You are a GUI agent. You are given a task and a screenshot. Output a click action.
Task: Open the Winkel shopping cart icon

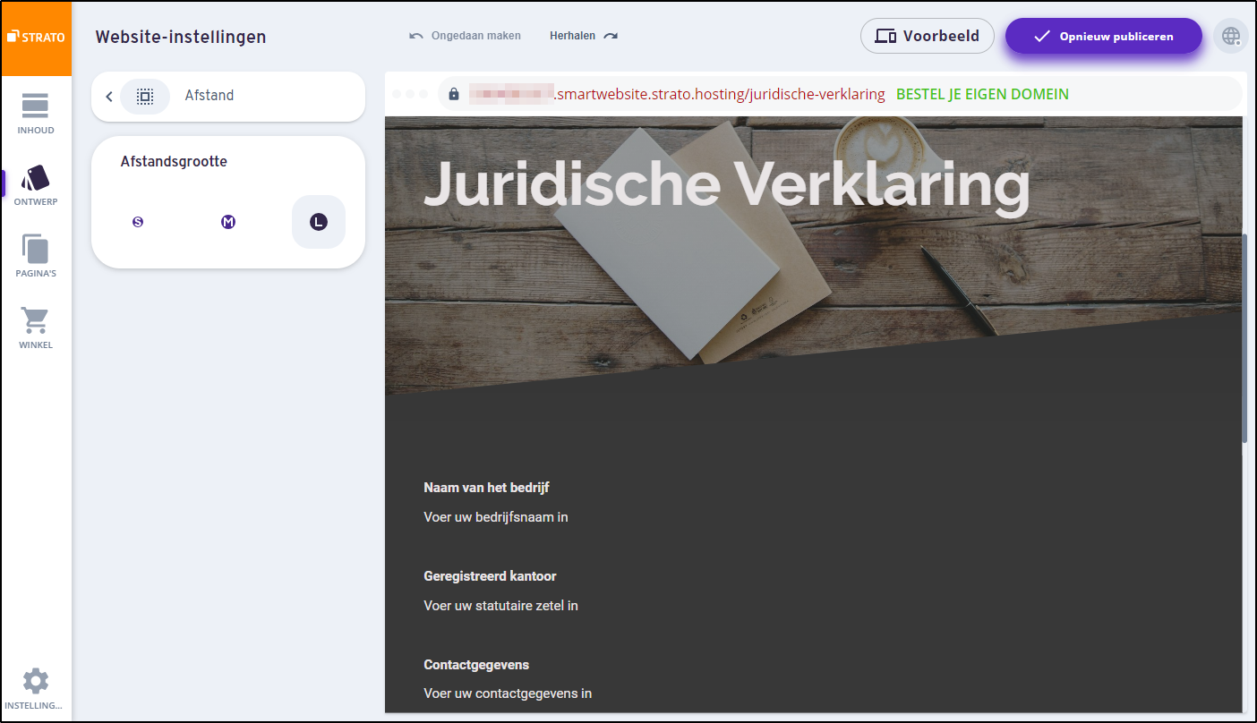click(x=36, y=320)
